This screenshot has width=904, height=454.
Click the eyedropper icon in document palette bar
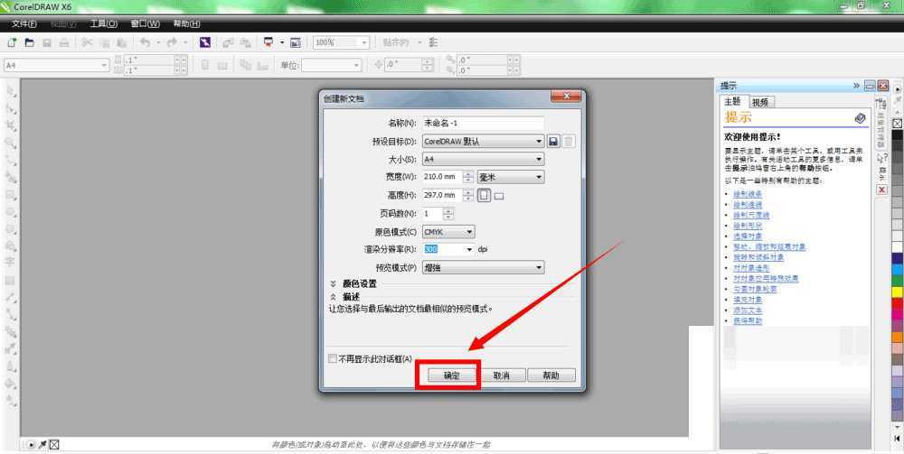(x=43, y=444)
